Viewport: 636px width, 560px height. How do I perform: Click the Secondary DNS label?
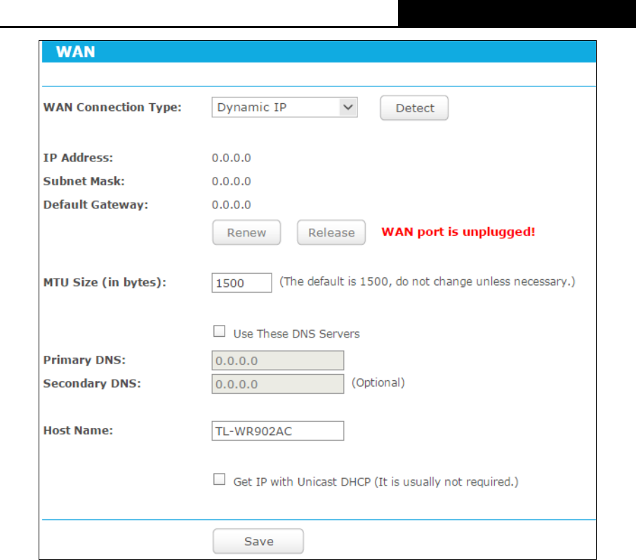tap(92, 384)
